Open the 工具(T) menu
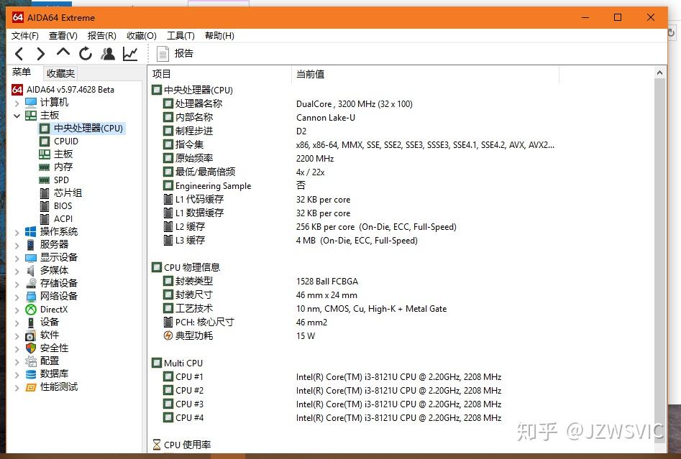681x459 pixels. (x=181, y=35)
